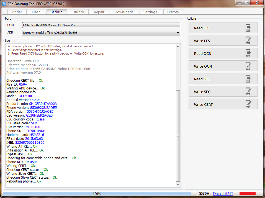Click the red status indicator bar
The image size is (265, 198).
pyautogui.click(x=247, y=193)
